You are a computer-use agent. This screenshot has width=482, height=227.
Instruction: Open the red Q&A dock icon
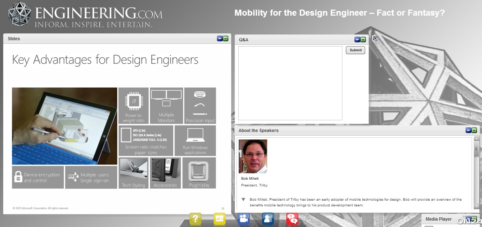click(x=292, y=219)
